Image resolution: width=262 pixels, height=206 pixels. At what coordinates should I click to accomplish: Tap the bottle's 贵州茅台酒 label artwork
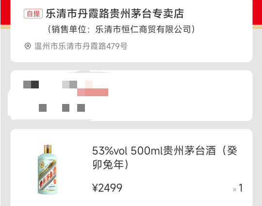[x=48, y=175]
